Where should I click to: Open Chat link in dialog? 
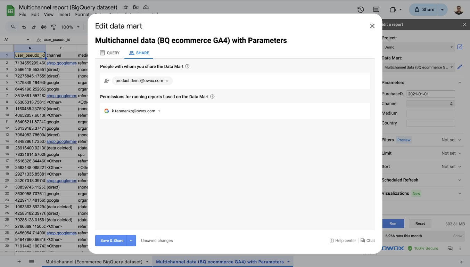pyautogui.click(x=368, y=241)
